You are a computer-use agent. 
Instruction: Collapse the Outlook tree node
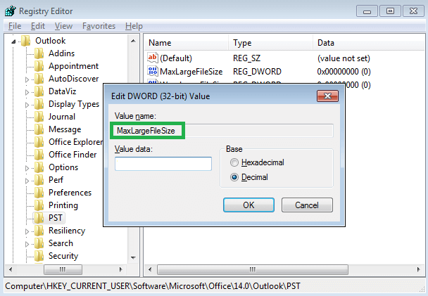click(13, 41)
